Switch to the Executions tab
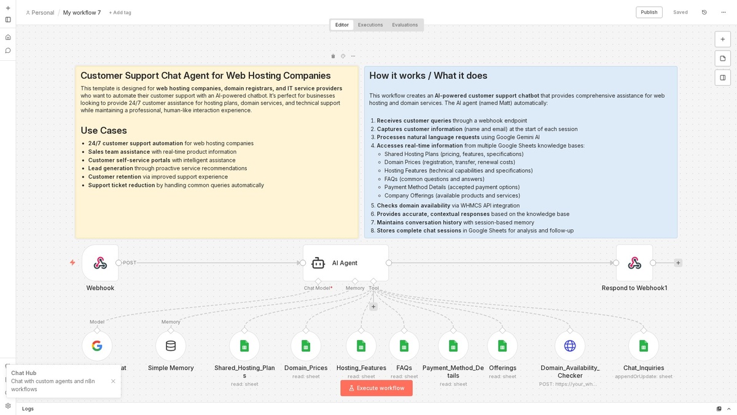The width and height of the screenshot is (737, 415). [x=370, y=25]
